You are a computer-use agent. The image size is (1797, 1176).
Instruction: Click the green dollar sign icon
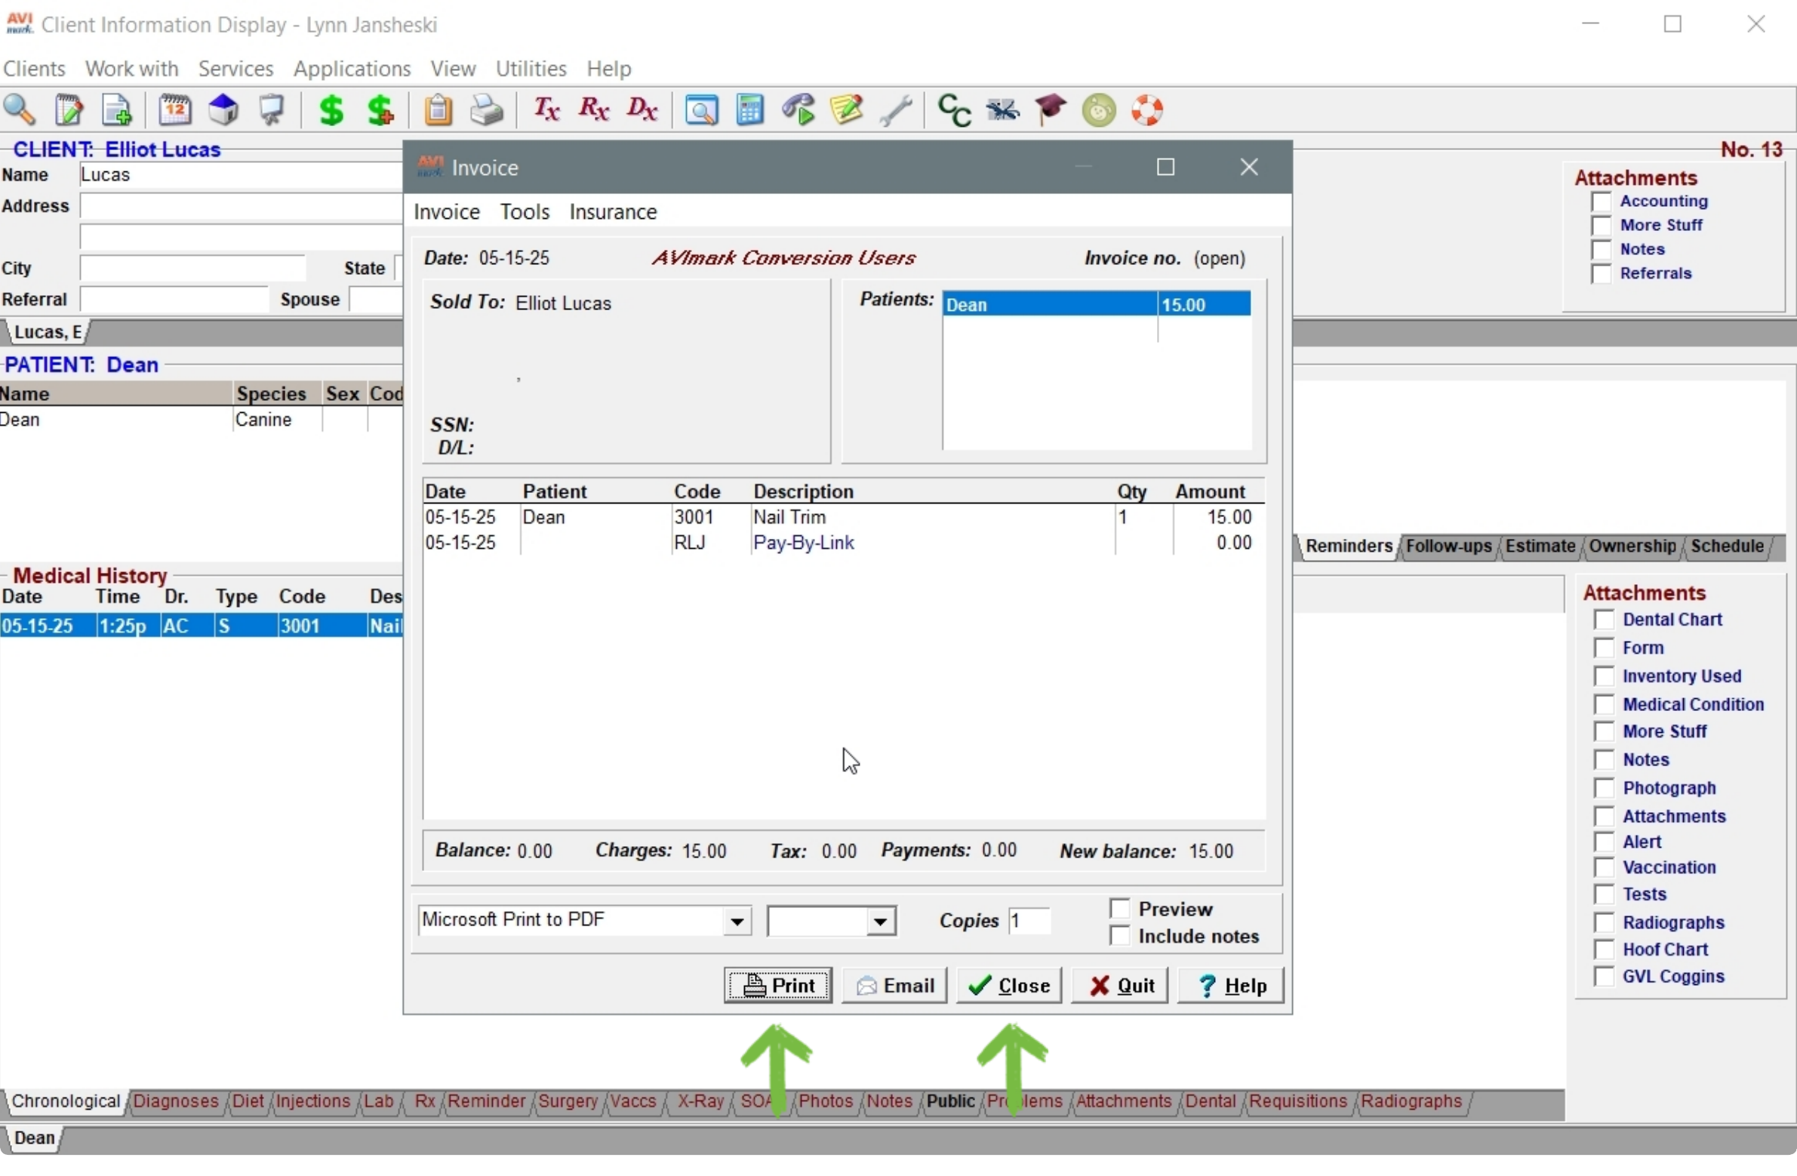point(331,111)
